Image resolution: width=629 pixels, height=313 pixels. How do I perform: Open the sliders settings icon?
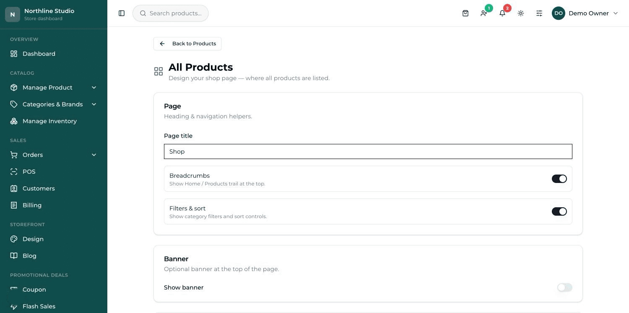click(x=539, y=13)
